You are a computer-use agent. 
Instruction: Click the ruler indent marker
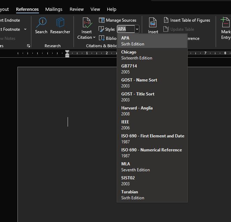click(x=67, y=53)
